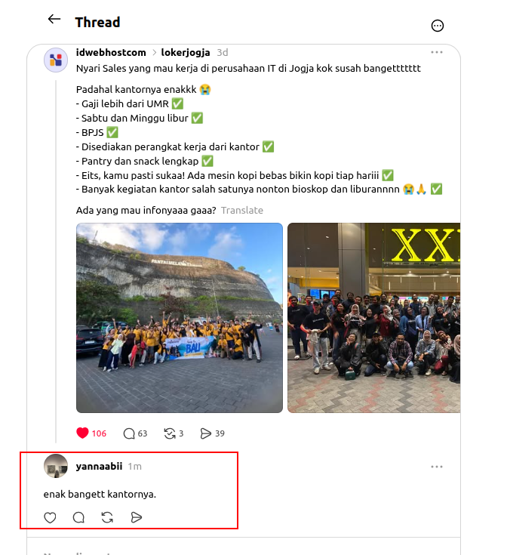Image resolution: width=507 pixels, height=555 pixels.
Task: Open the idwebhostcom profile avatar
Action: pos(56,60)
